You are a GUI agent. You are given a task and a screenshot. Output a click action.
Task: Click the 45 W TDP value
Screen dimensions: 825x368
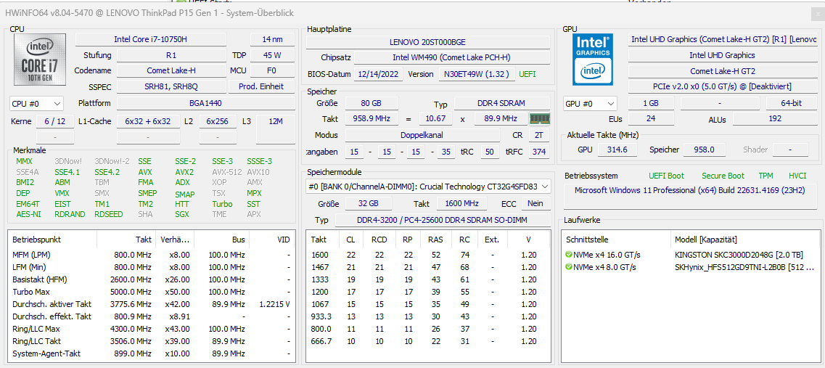click(x=273, y=54)
